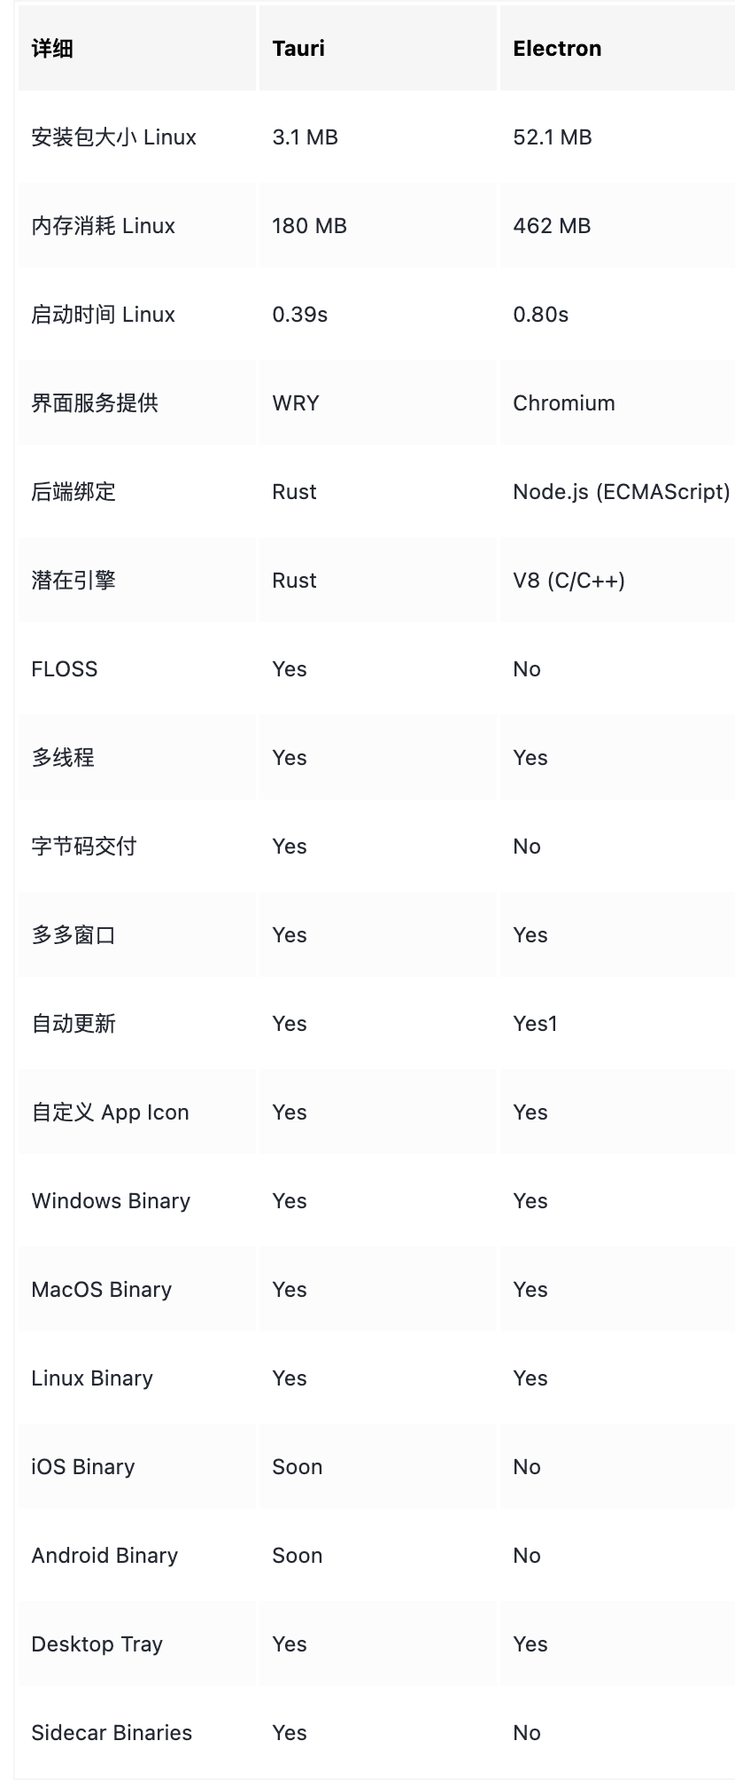The width and height of the screenshot is (735, 1780).
Task: Select the Windows Binary row label
Action: [x=111, y=1201]
